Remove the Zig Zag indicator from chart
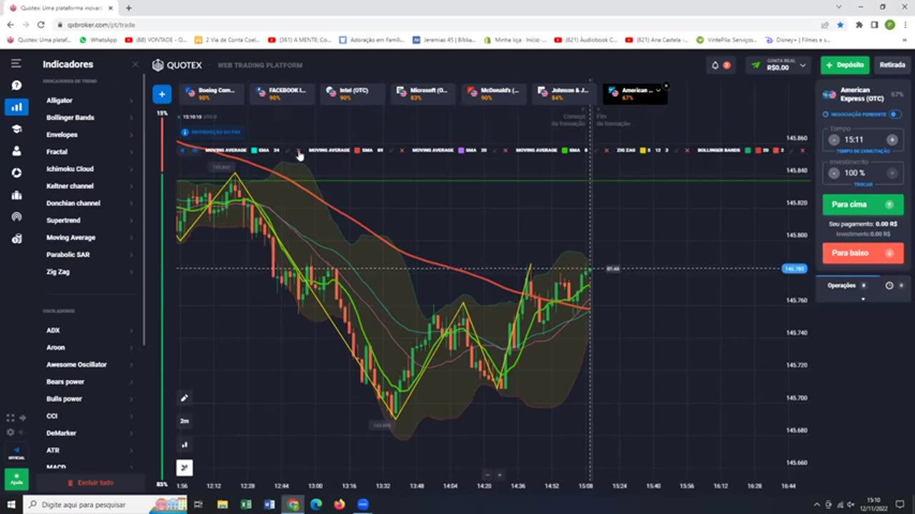 (687, 151)
